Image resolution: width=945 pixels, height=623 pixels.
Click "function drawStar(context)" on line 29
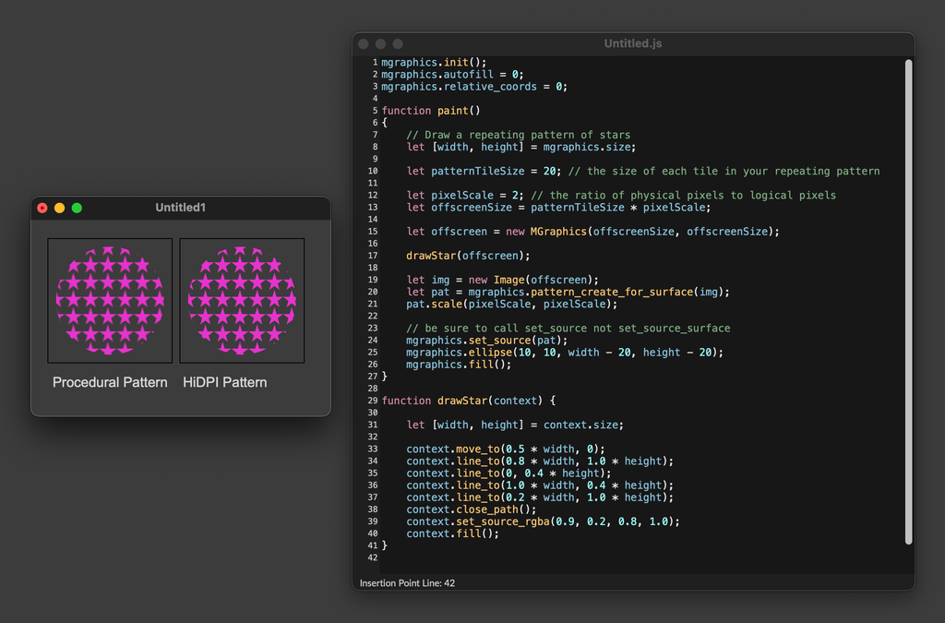pos(469,401)
